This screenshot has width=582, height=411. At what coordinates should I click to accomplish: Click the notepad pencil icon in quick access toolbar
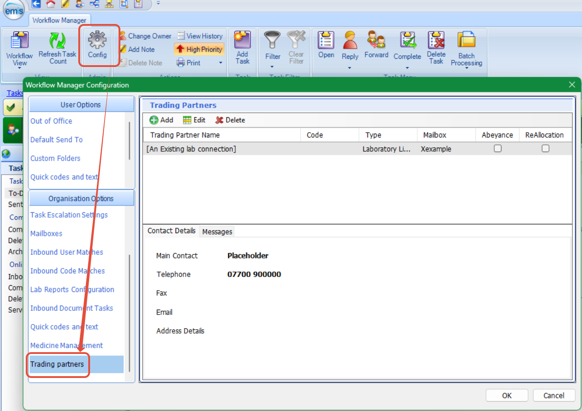(x=65, y=4)
